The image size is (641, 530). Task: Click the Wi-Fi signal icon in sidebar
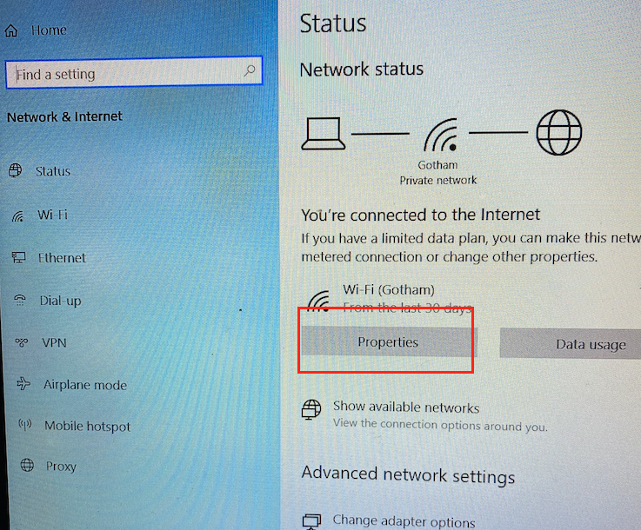pos(17,215)
